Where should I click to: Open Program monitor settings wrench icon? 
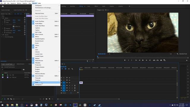tap(178, 54)
